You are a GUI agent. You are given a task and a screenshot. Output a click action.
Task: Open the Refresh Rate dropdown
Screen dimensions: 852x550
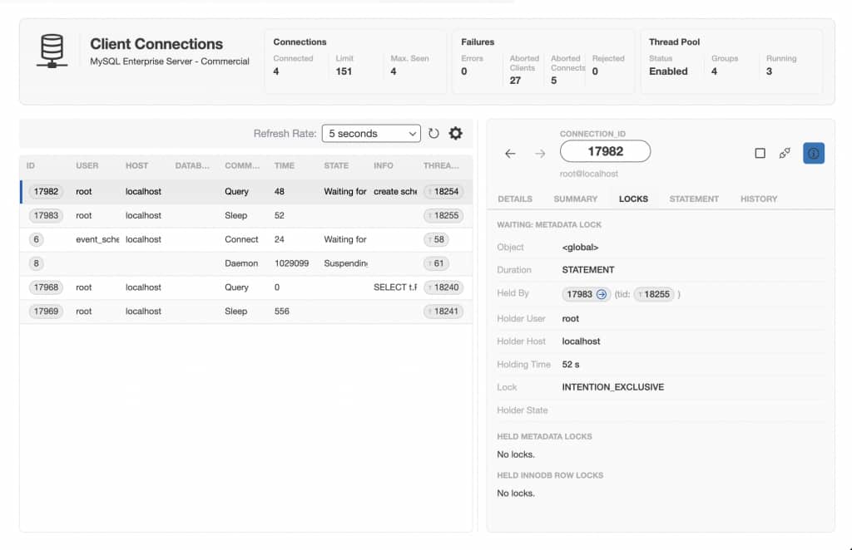[371, 134]
